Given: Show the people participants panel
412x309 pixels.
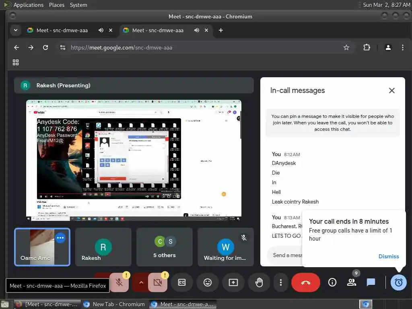Looking at the screenshot, I should pos(352,282).
